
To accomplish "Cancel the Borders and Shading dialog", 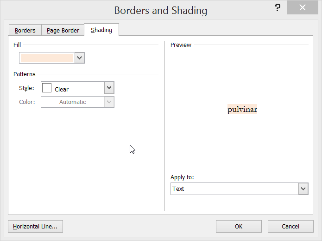I will point(290,227).
